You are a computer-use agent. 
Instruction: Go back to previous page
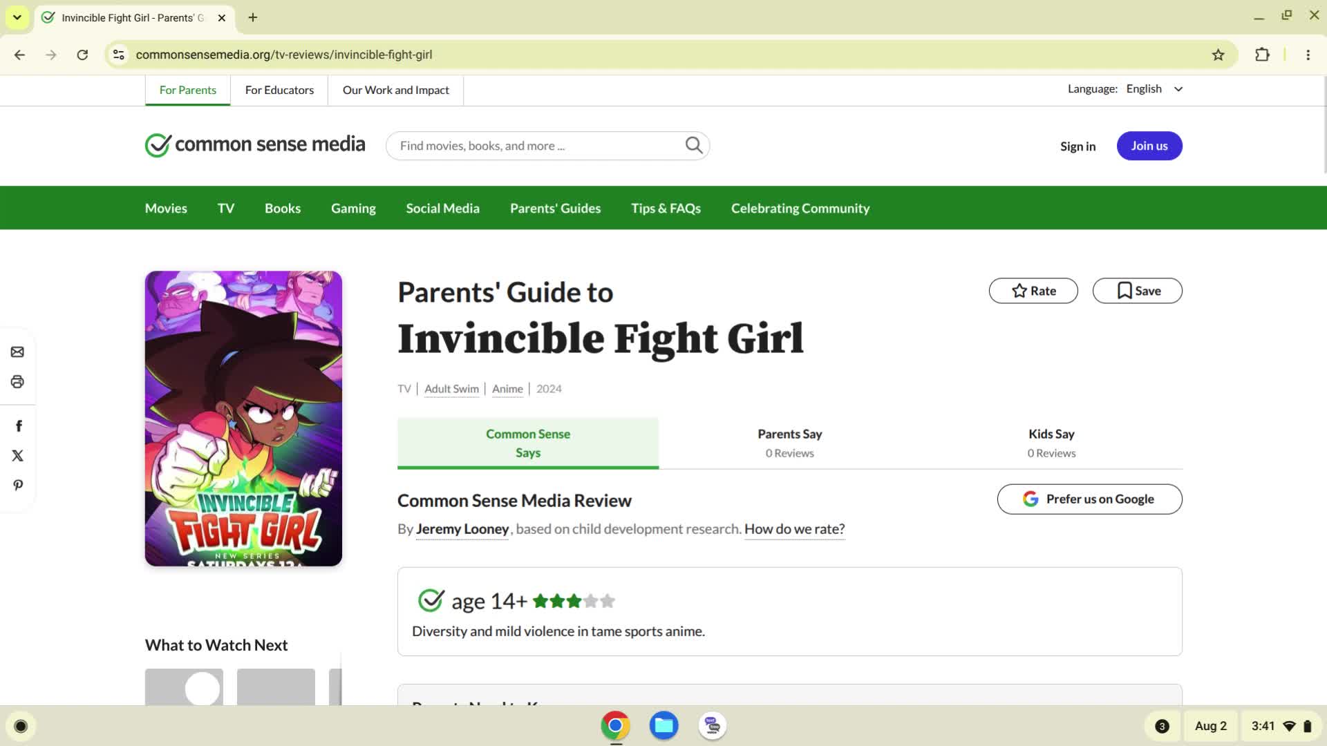pos(19,55)
